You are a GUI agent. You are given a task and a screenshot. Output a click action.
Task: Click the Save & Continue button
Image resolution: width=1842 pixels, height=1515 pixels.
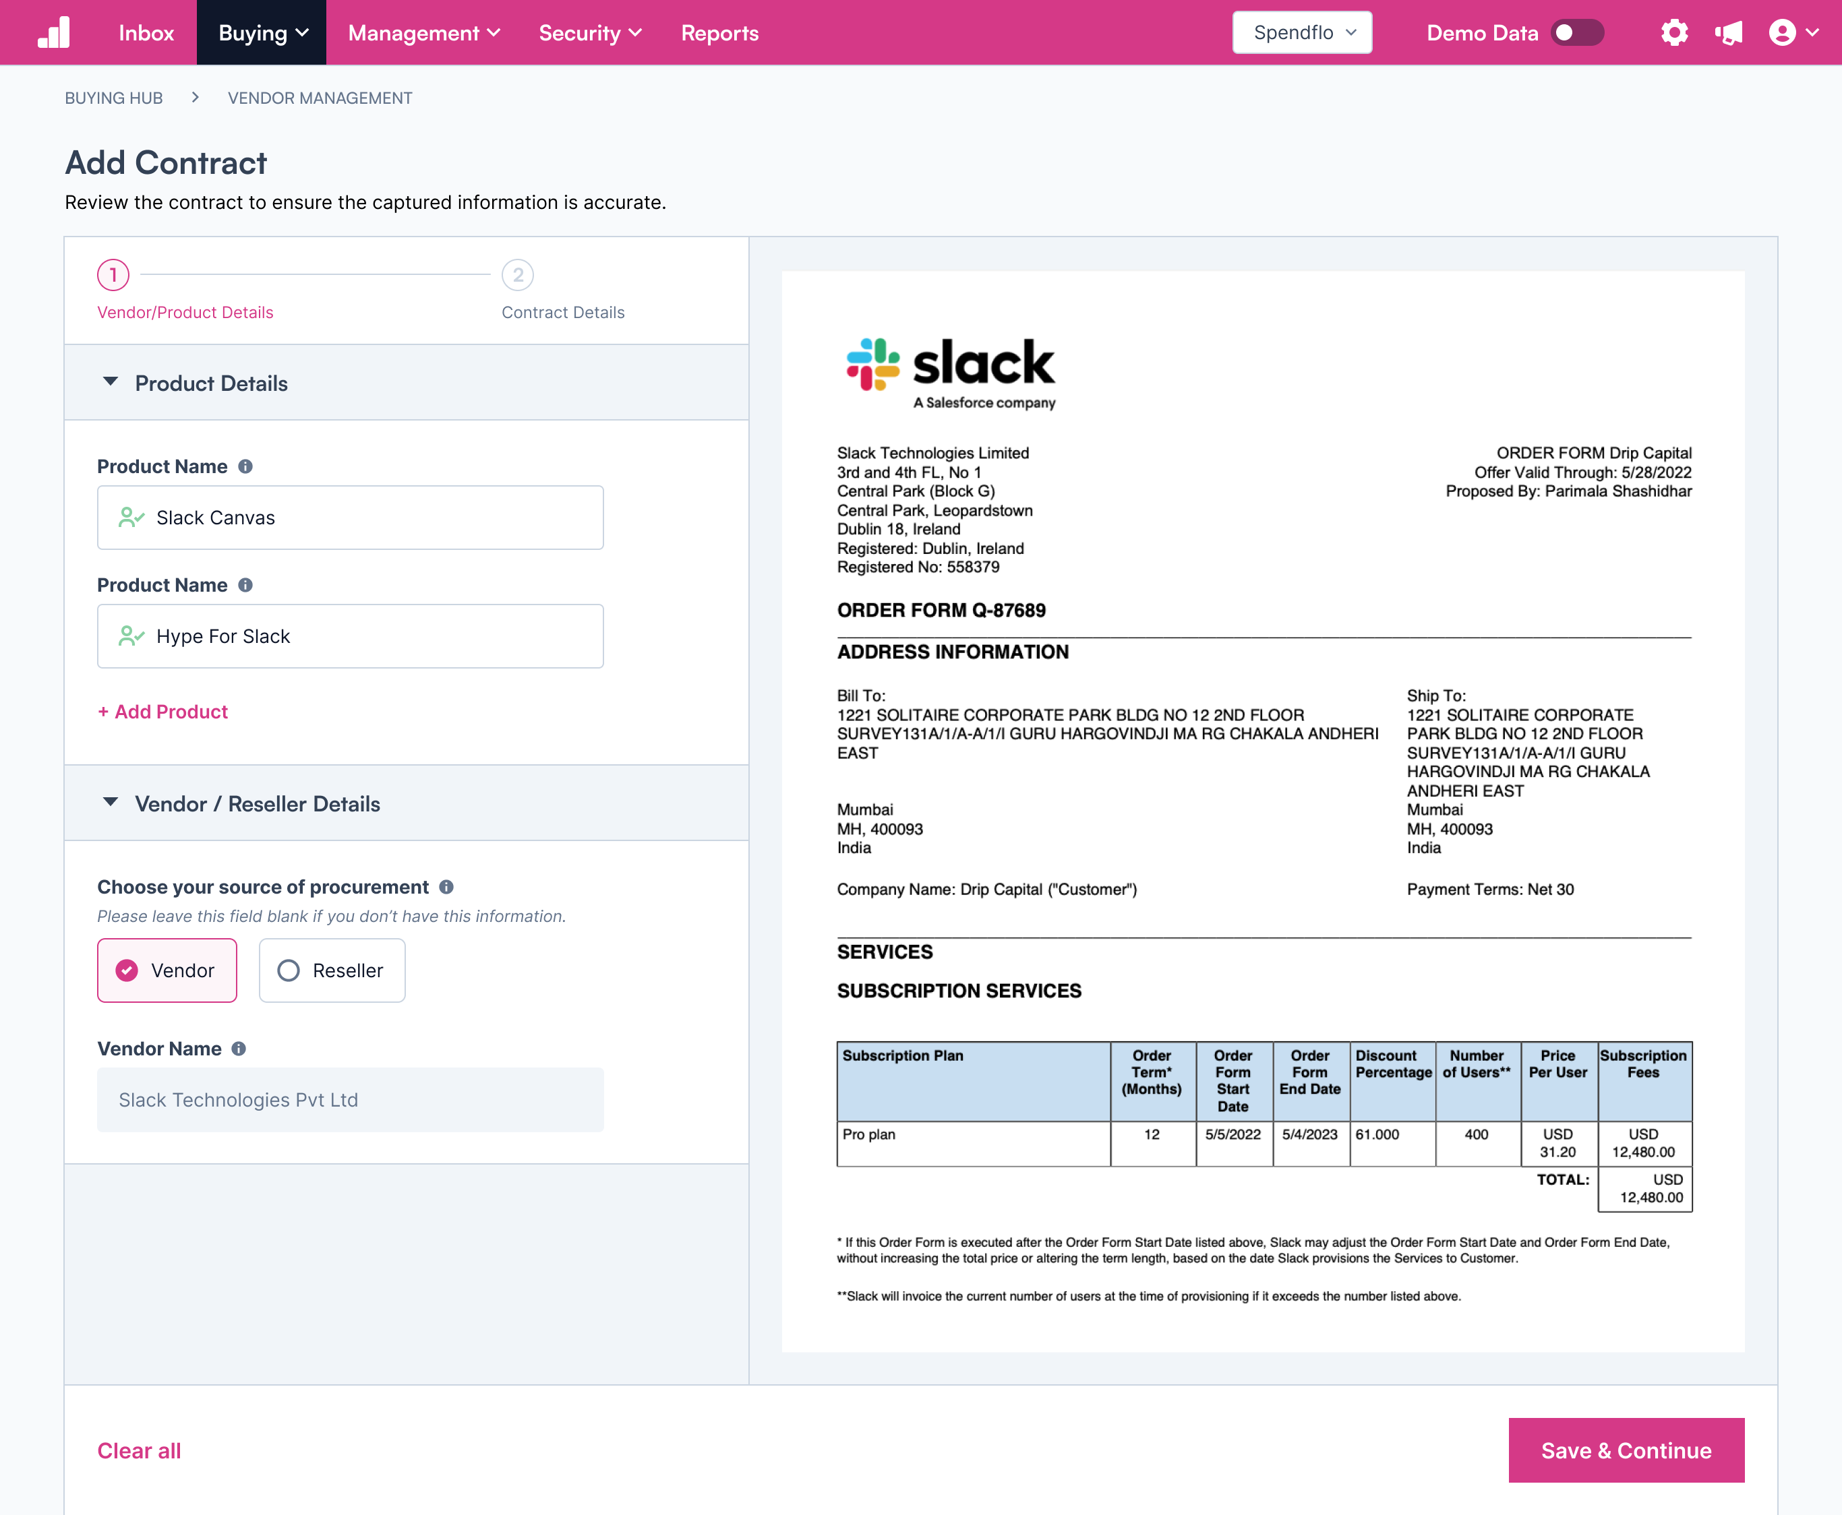pos(1626,1450)
